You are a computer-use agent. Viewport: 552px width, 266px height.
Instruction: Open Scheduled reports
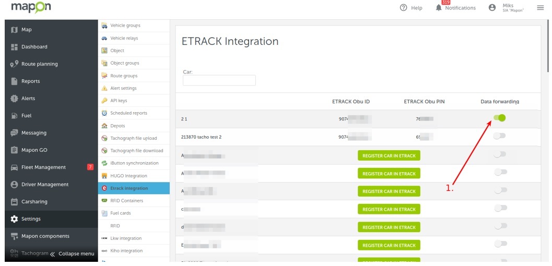click(134, 113)
